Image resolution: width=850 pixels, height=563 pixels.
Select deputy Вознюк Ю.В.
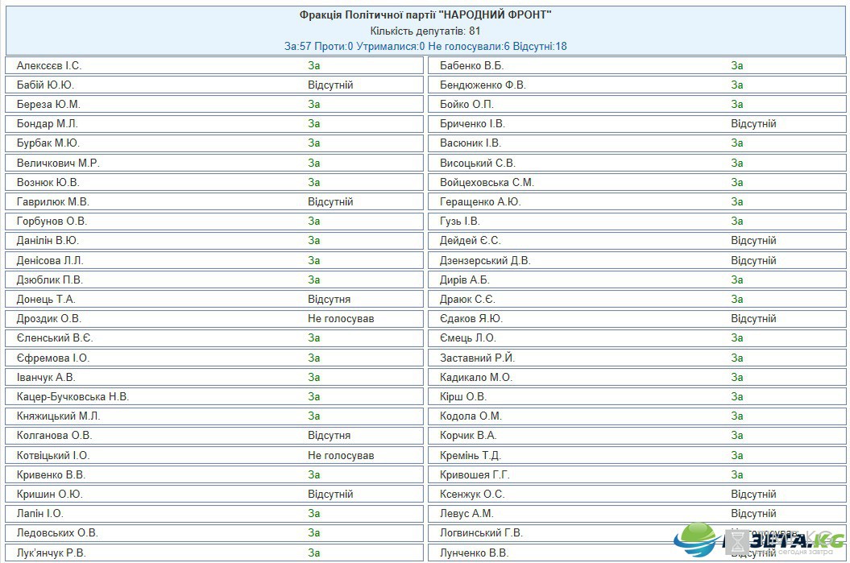(48, 183)
